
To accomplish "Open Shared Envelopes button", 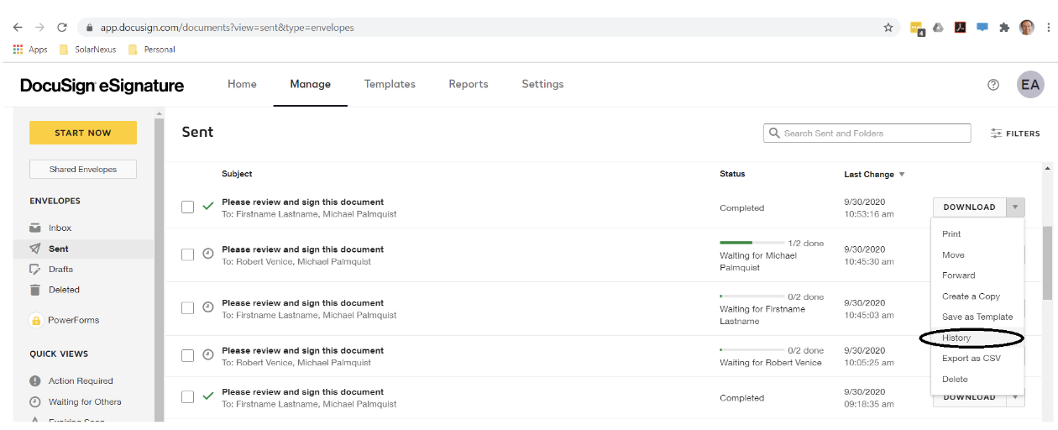I will pos(83,170).
